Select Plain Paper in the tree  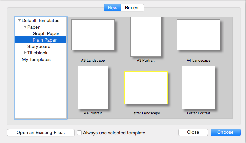(41, 40)
